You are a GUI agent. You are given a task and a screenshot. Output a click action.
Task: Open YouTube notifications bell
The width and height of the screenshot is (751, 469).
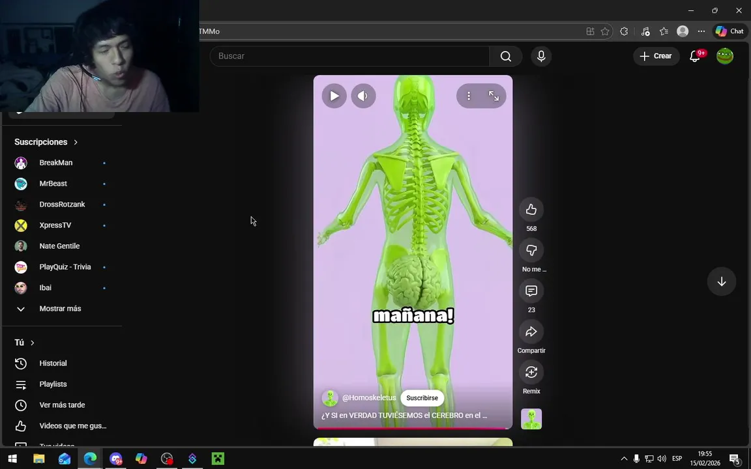695,56
